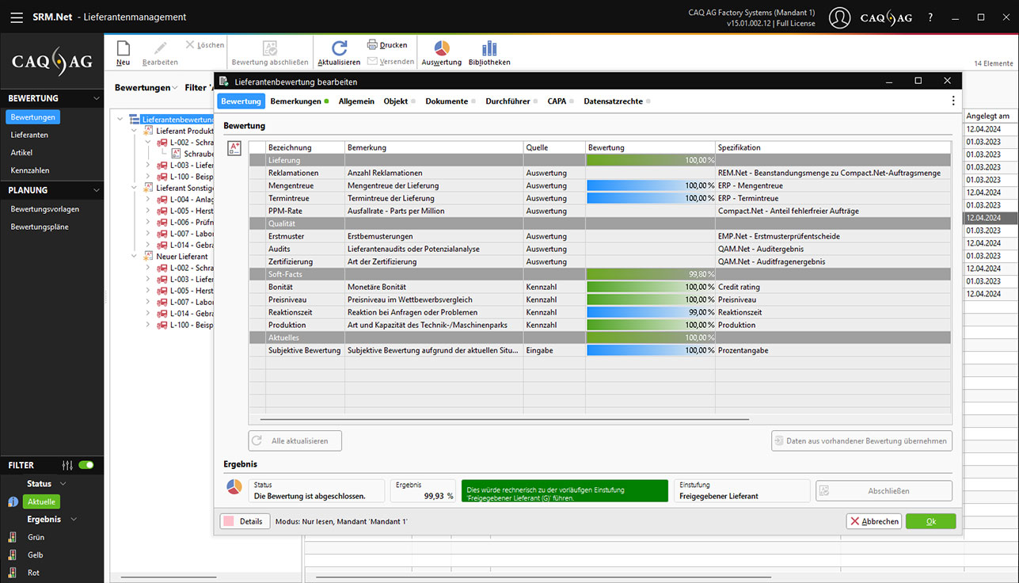
Task: Click the pink Details color swatch
Action: click(x=228, y=521)
